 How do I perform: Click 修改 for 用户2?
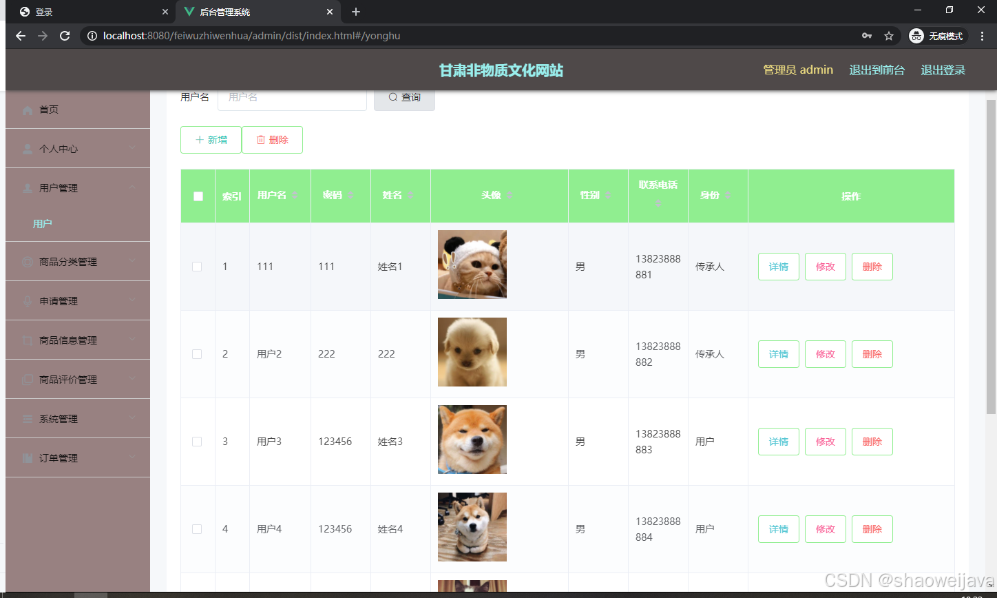click(826, 354)
